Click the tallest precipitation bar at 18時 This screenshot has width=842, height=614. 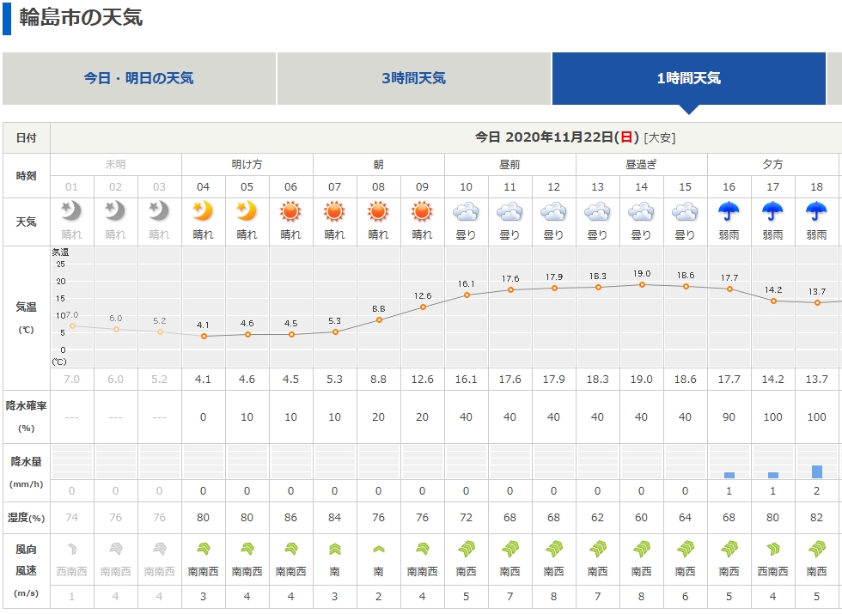click(x=816, y=472)
